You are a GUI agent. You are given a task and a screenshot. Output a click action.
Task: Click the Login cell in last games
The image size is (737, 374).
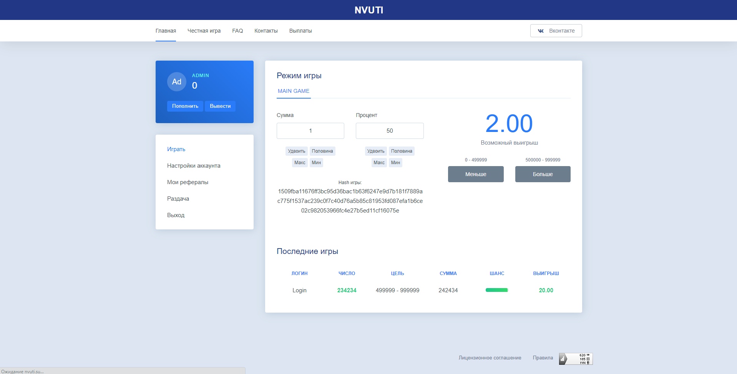[299, 290]
